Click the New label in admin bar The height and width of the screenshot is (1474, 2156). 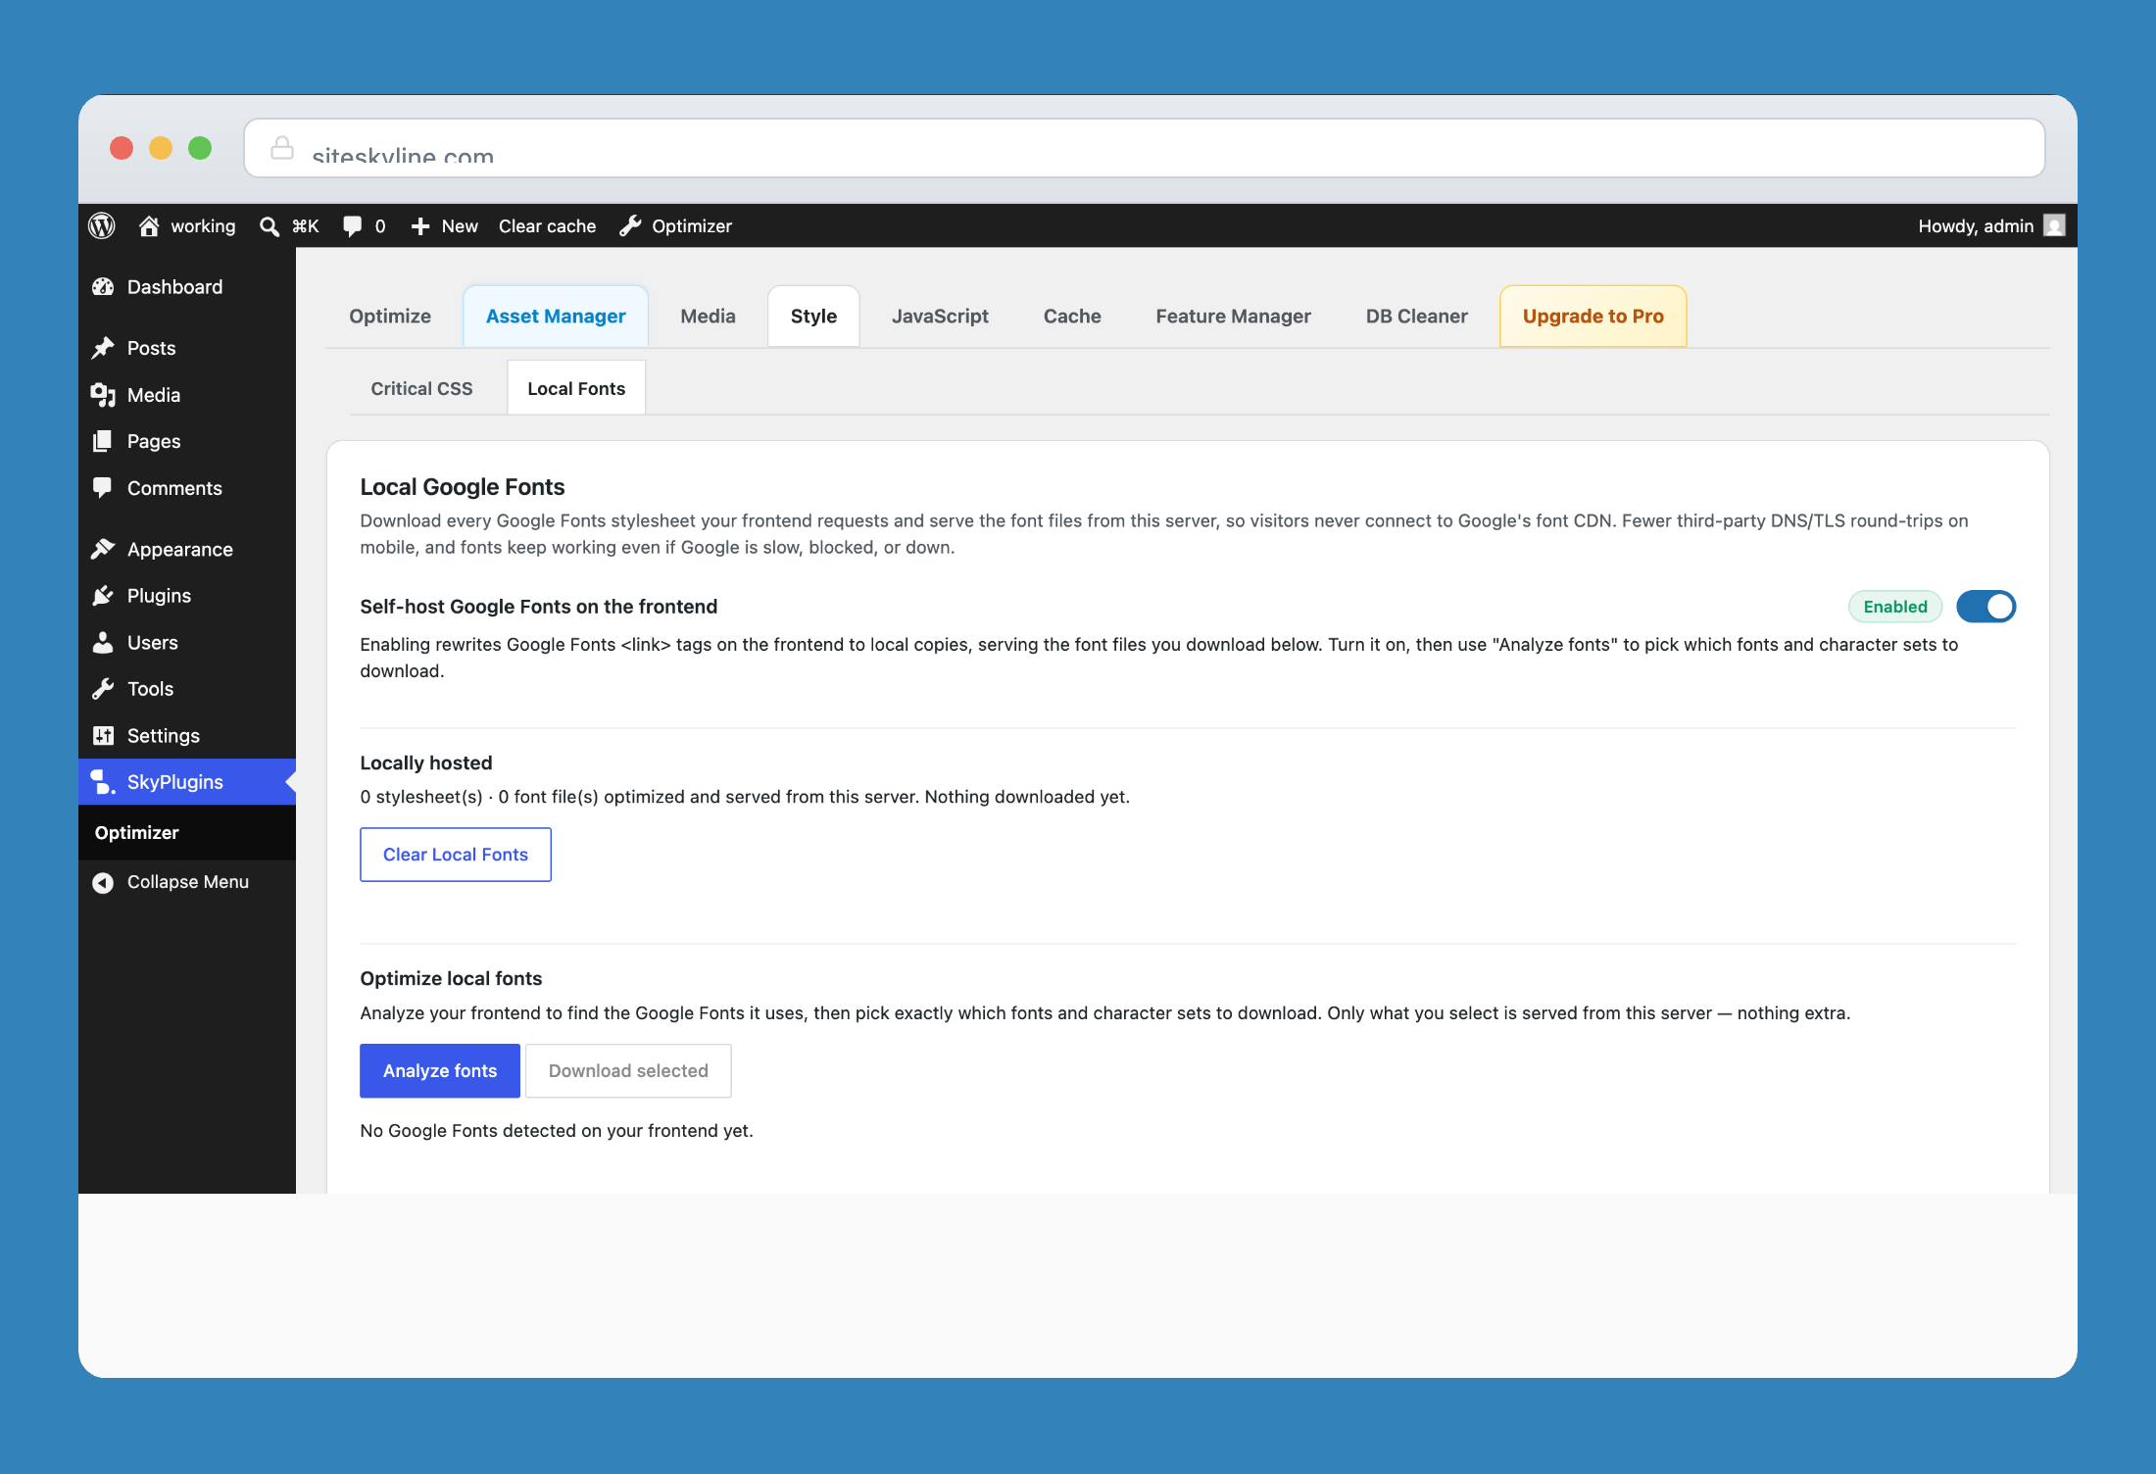click(x=460, y=226)
